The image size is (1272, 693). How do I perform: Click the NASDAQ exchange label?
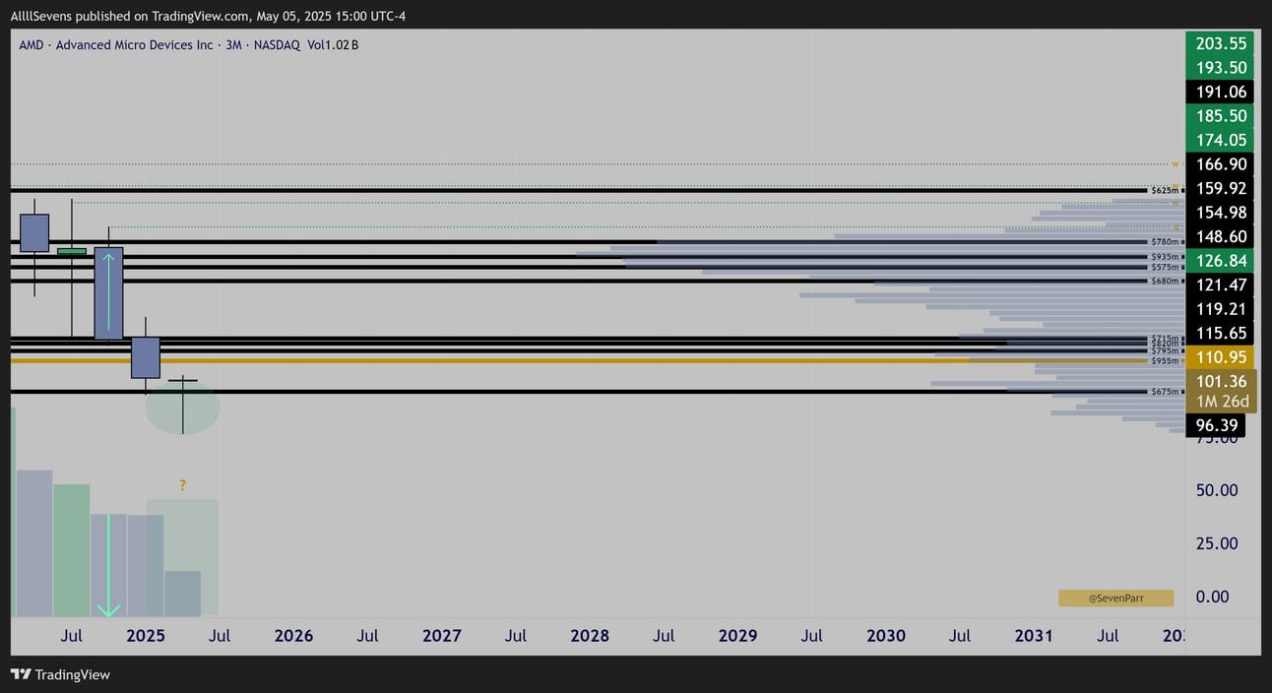coord(276,45)
